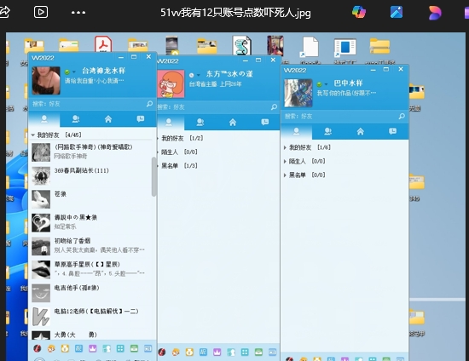Switch to groups tab in 巴中水样 window
Image resolution: width=469 pixels, height=361 pixels.
(x=328, y=131)
